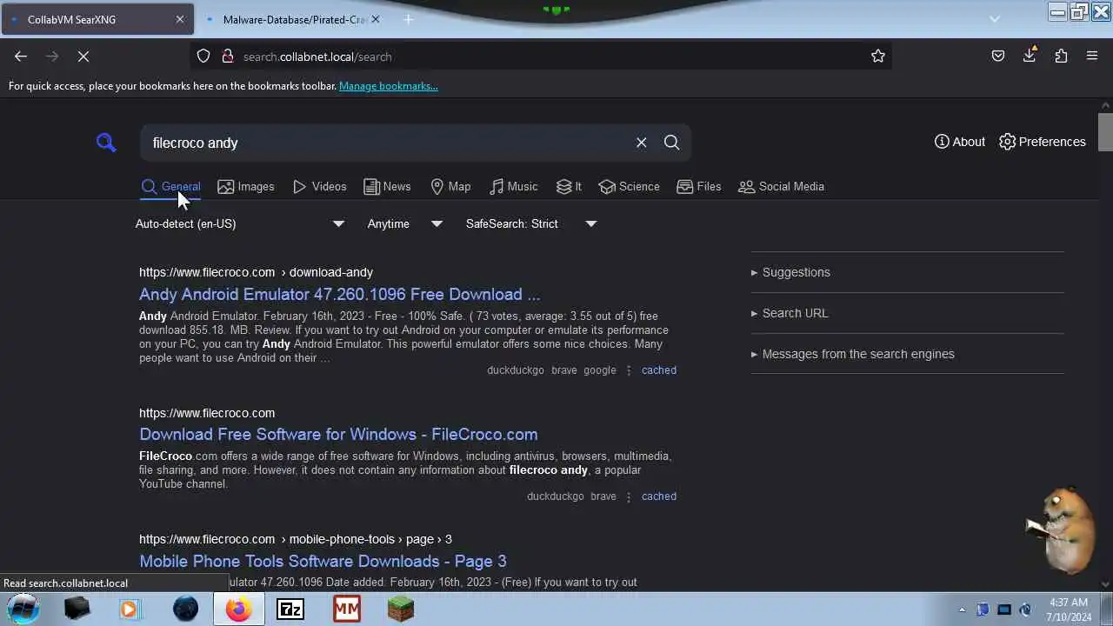The height and width of the screenshot is (626, 1113).
Task: Bookmark this page with the star icon
Action: [x=878, y=57]
